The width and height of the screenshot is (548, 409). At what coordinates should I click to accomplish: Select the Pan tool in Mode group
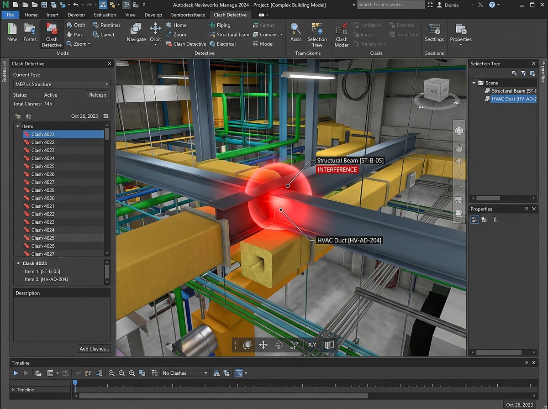point(74,34)
